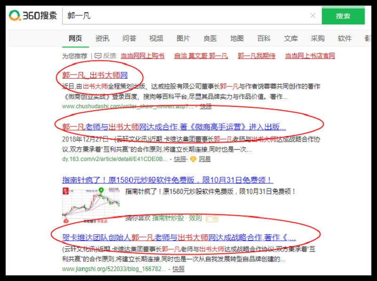377x281 pixels.
Task: Switch to the 资讯 tab
Action: pos(102,39)
